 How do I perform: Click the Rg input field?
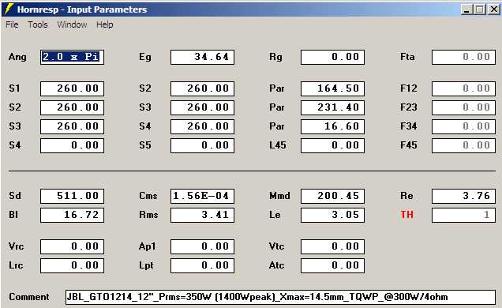click(332, 58)
